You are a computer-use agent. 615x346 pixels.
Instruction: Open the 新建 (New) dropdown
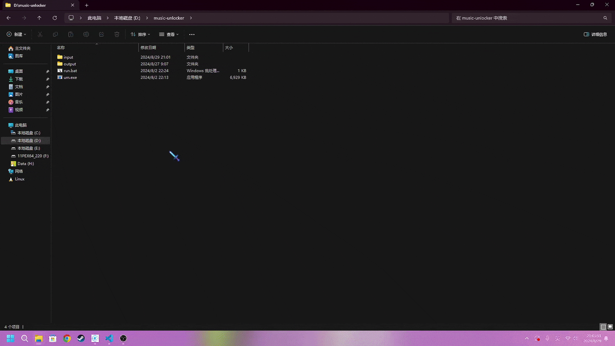pos(16,35)
